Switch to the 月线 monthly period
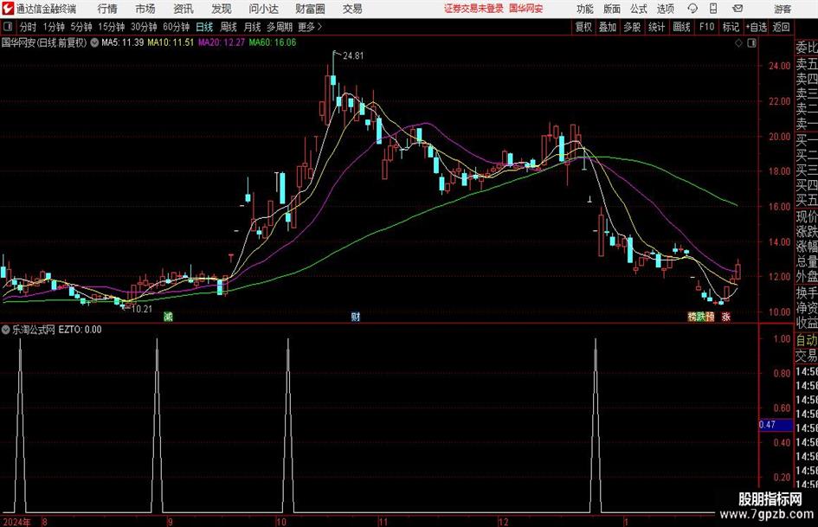 click(253, 27)
